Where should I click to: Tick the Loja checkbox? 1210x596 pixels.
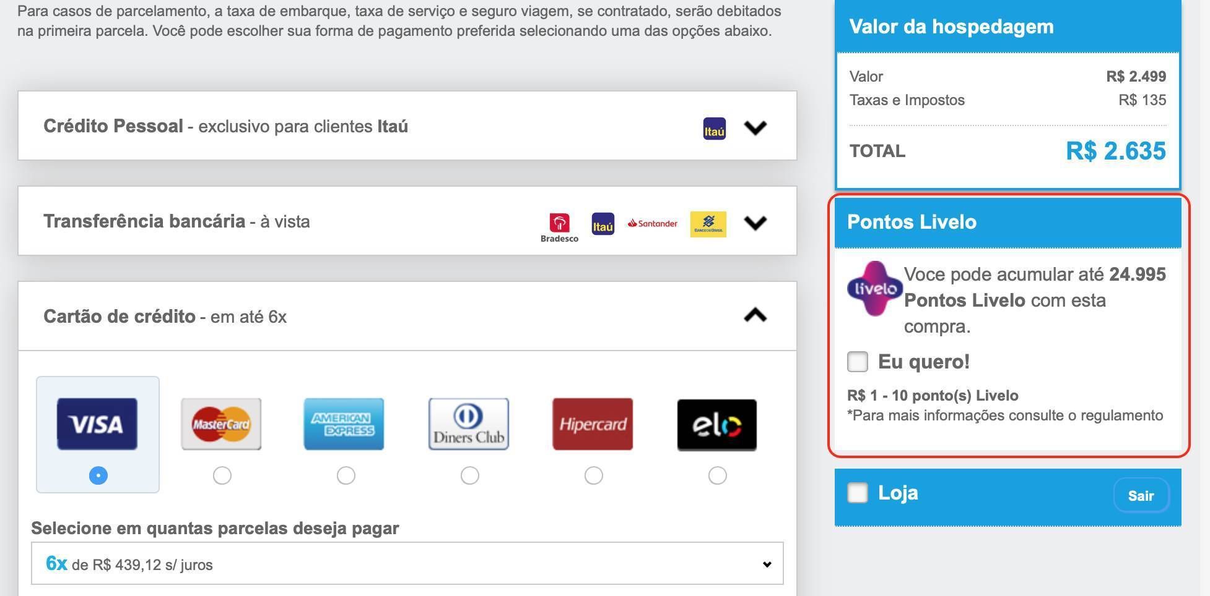858,493
